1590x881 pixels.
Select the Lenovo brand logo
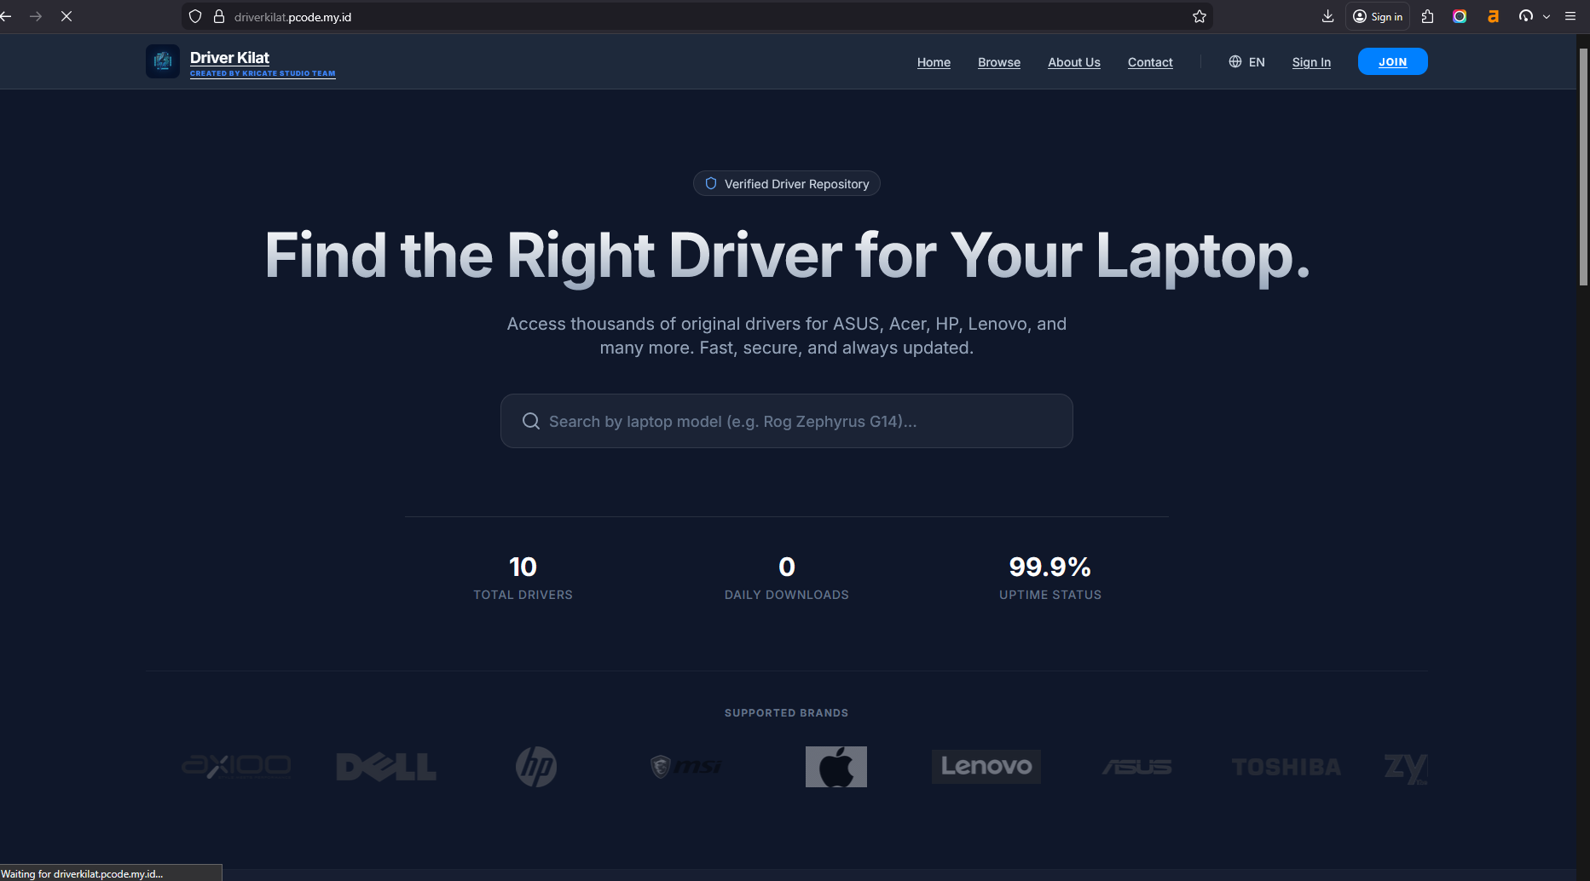pos(986,766)
